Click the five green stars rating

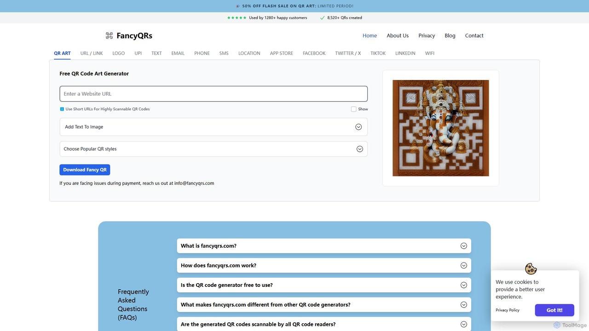point(237,18)
